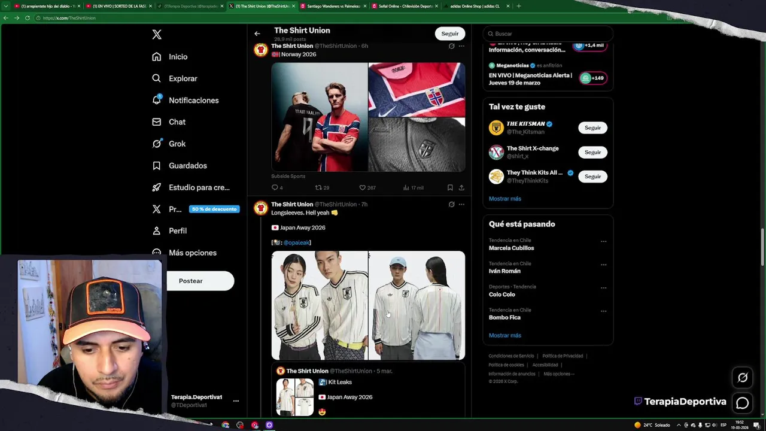Follow They Think Kits All account

(x=592, y=177)
